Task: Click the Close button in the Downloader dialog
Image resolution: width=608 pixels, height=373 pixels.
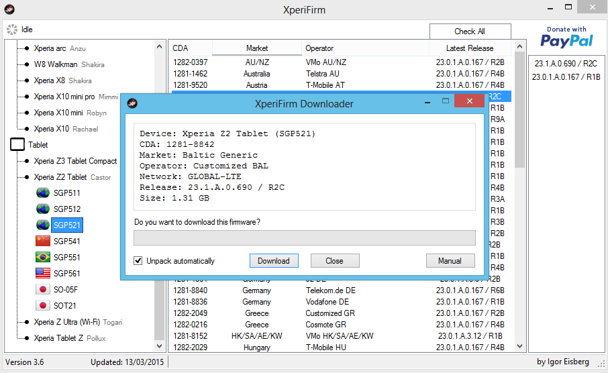Action: [x=335, y=260]
